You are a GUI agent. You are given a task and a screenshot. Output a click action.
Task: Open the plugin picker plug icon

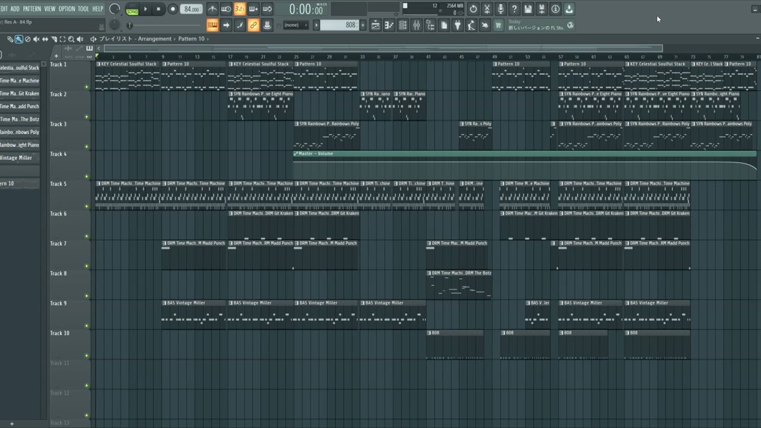(x=457, y=25)
